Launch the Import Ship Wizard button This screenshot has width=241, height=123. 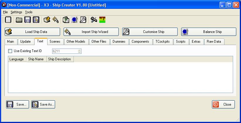pyautogui.click(x=91, y=32)
